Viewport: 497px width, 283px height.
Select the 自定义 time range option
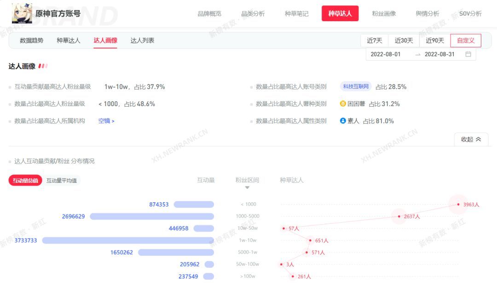(466, 40)
